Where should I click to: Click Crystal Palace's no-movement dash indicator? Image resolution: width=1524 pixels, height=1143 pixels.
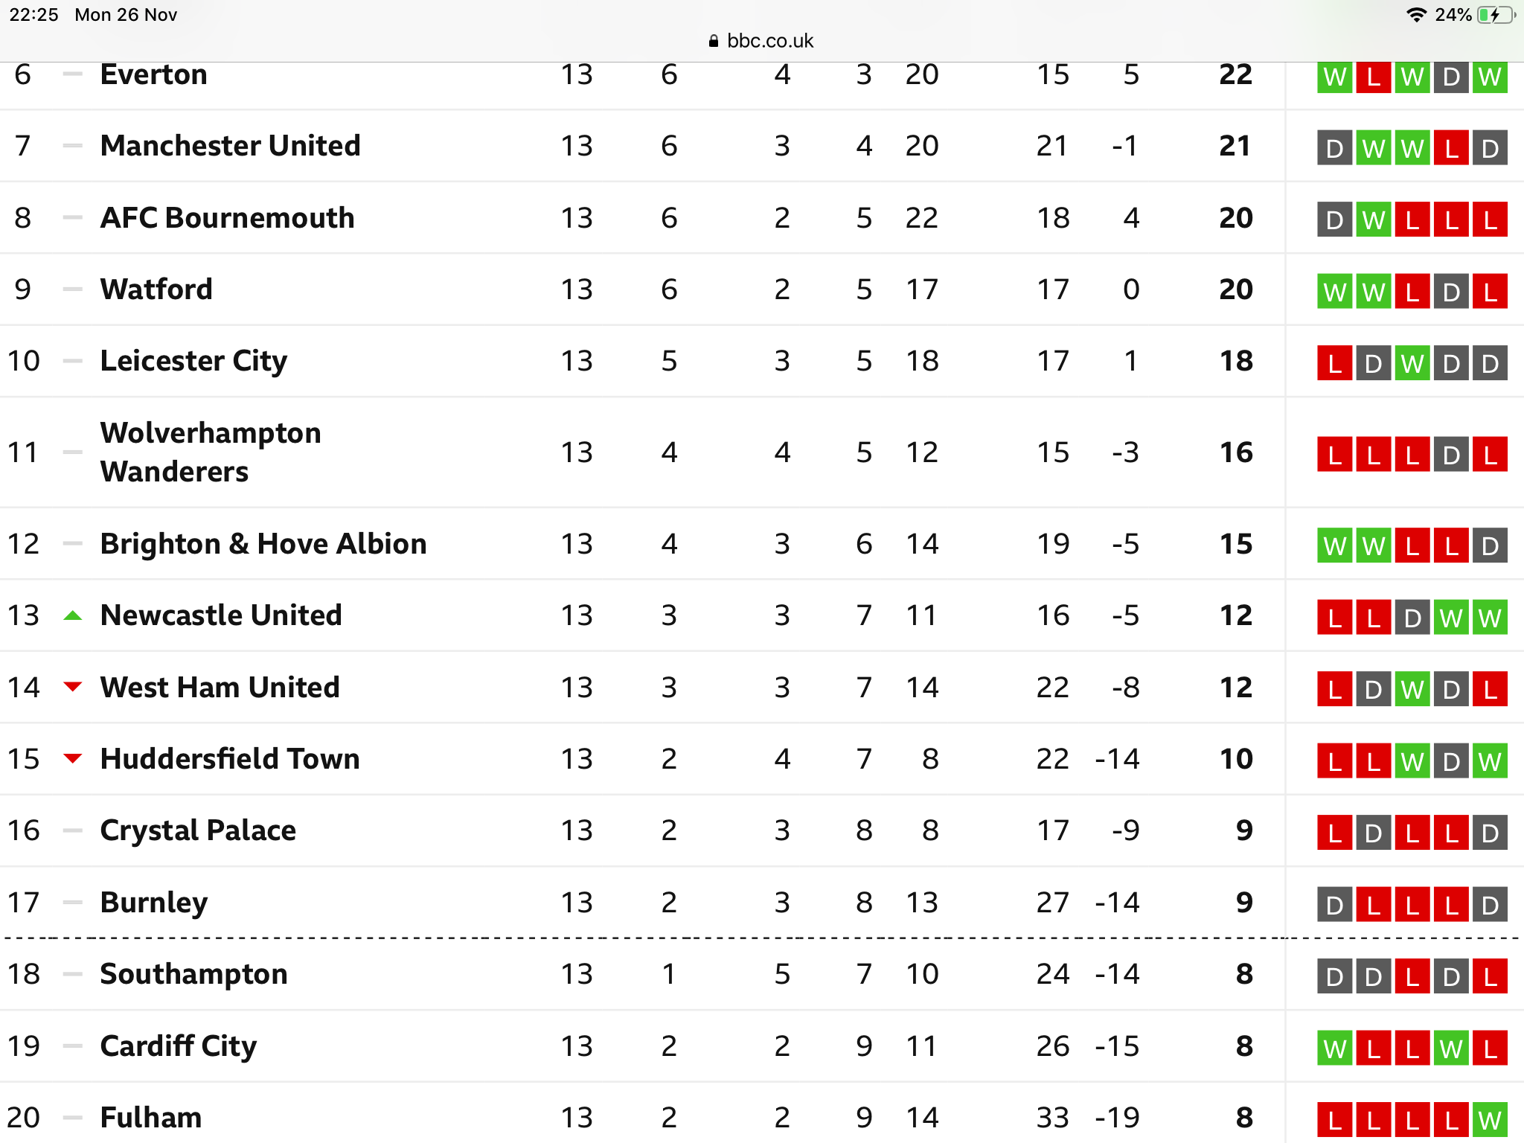point(72,830)
